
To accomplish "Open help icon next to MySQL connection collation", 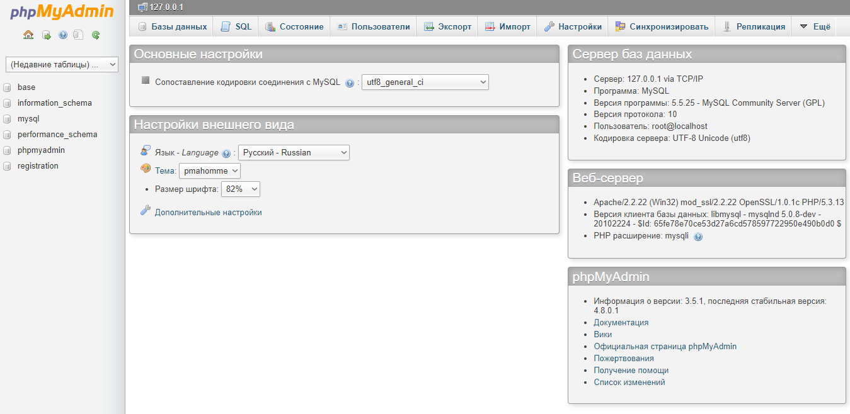I will tap(350, 83).
